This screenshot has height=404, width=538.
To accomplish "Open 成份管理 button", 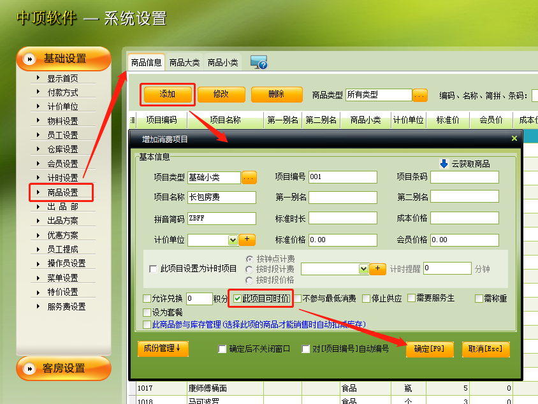I will [163, 349].
